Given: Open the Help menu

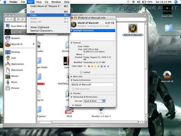Looking at the screenshot, I should [67, 2].
